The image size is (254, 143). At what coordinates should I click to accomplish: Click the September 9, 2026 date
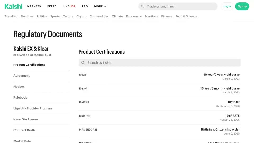(228, 106)
